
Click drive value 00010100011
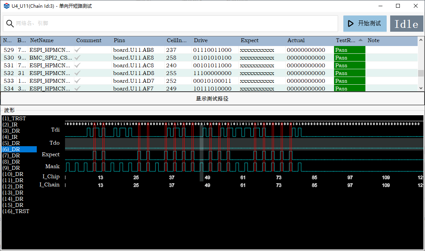[212, 81]
